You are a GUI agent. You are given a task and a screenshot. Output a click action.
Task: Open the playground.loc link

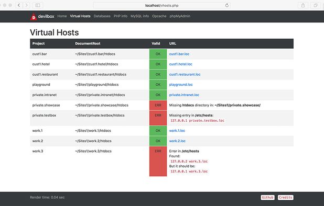181,85
